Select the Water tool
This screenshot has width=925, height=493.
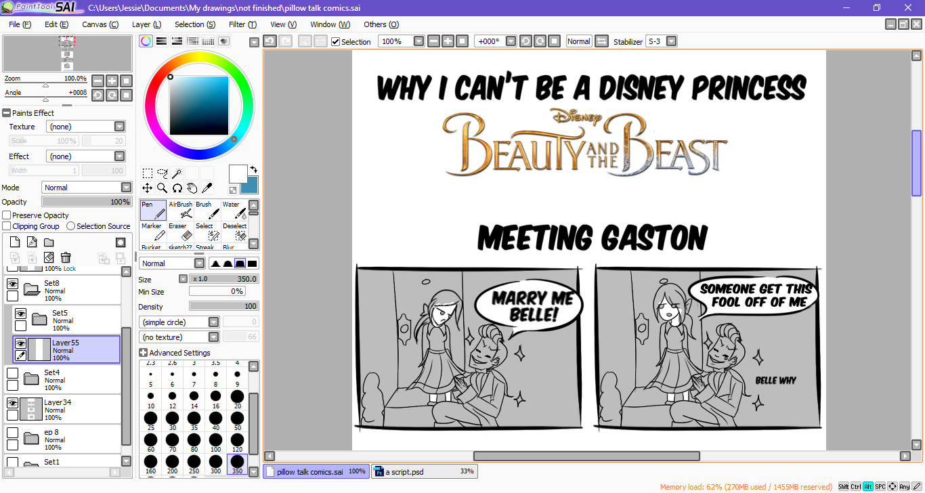(x=234, y=210)
